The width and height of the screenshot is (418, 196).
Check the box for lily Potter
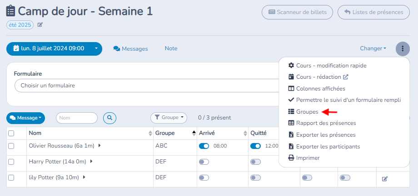click(x=11, y=178)
